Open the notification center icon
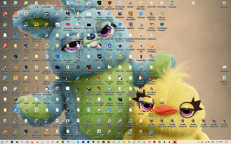Screen dimensions: 231x144 click(x=226, y=142)
